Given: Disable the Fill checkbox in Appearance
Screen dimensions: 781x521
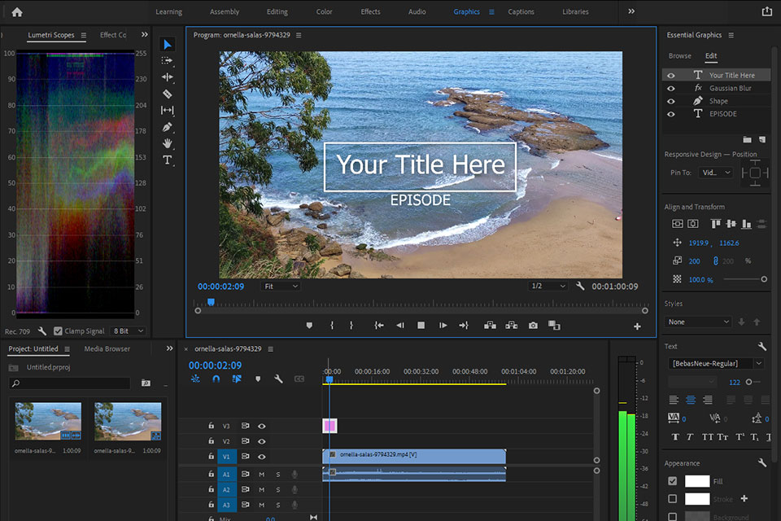Looking at the screenshot, I should [x=672, y=481].
